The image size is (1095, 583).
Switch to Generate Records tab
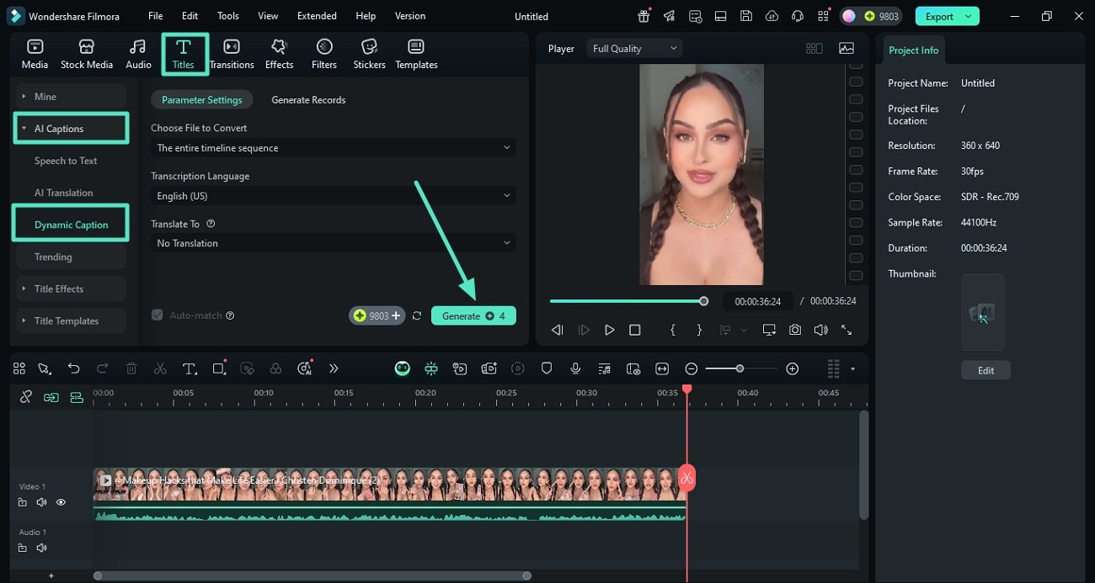click(308, 99)
